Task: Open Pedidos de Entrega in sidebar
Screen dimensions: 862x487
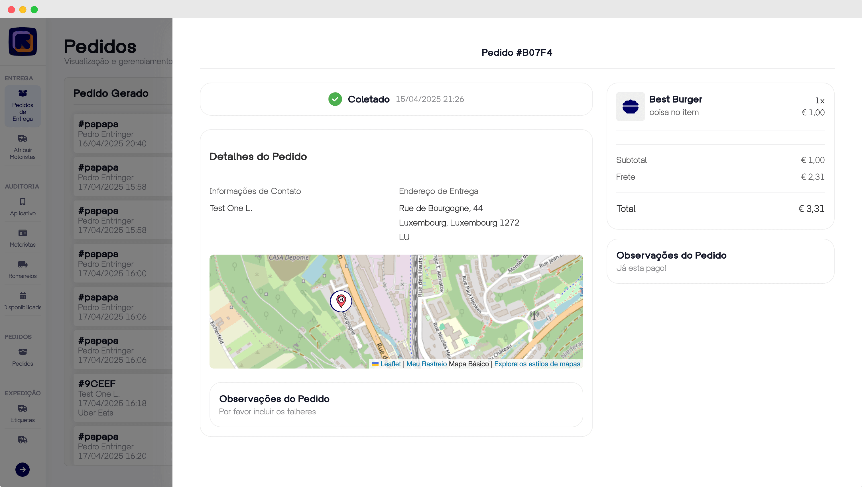Action: (x=23, y=106)
